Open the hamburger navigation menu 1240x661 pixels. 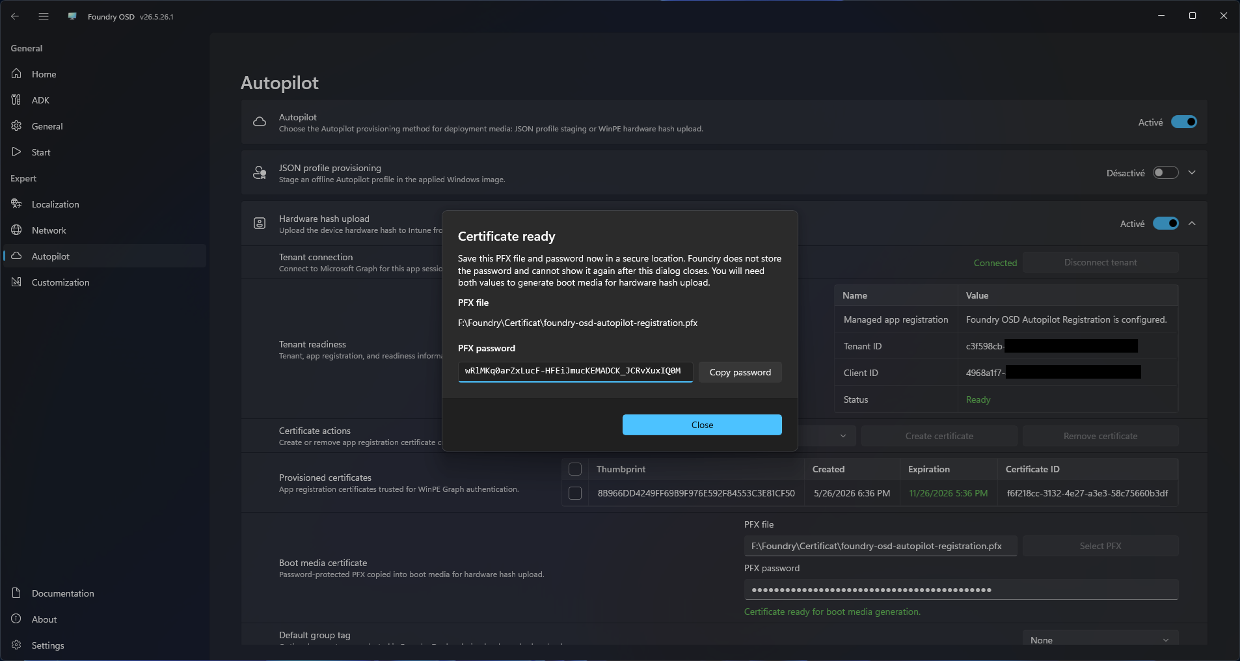click(x=44, y=16)
